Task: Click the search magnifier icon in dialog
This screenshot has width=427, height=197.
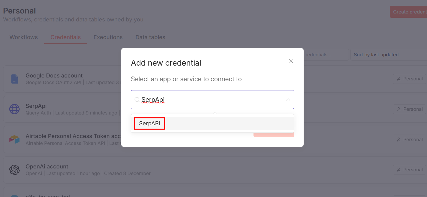Action: pyautogui.click(x=137, y=100)
